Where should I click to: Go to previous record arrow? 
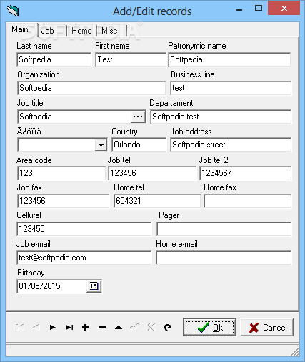[36, 327]
